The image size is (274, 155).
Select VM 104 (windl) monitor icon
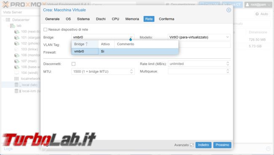[16, 73]
